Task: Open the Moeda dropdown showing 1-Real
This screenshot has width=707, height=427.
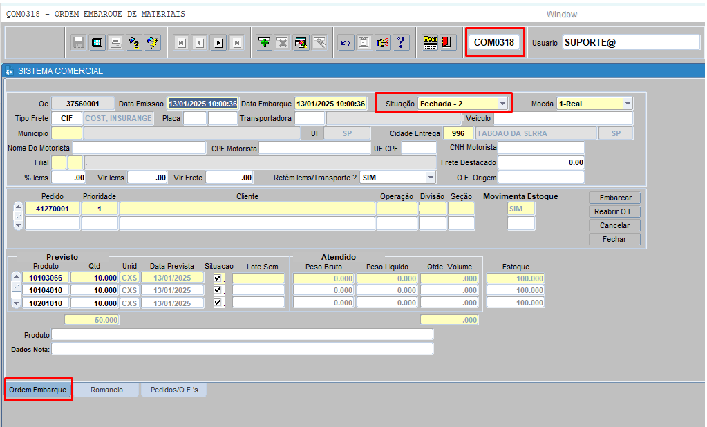Action: point(628,104)
